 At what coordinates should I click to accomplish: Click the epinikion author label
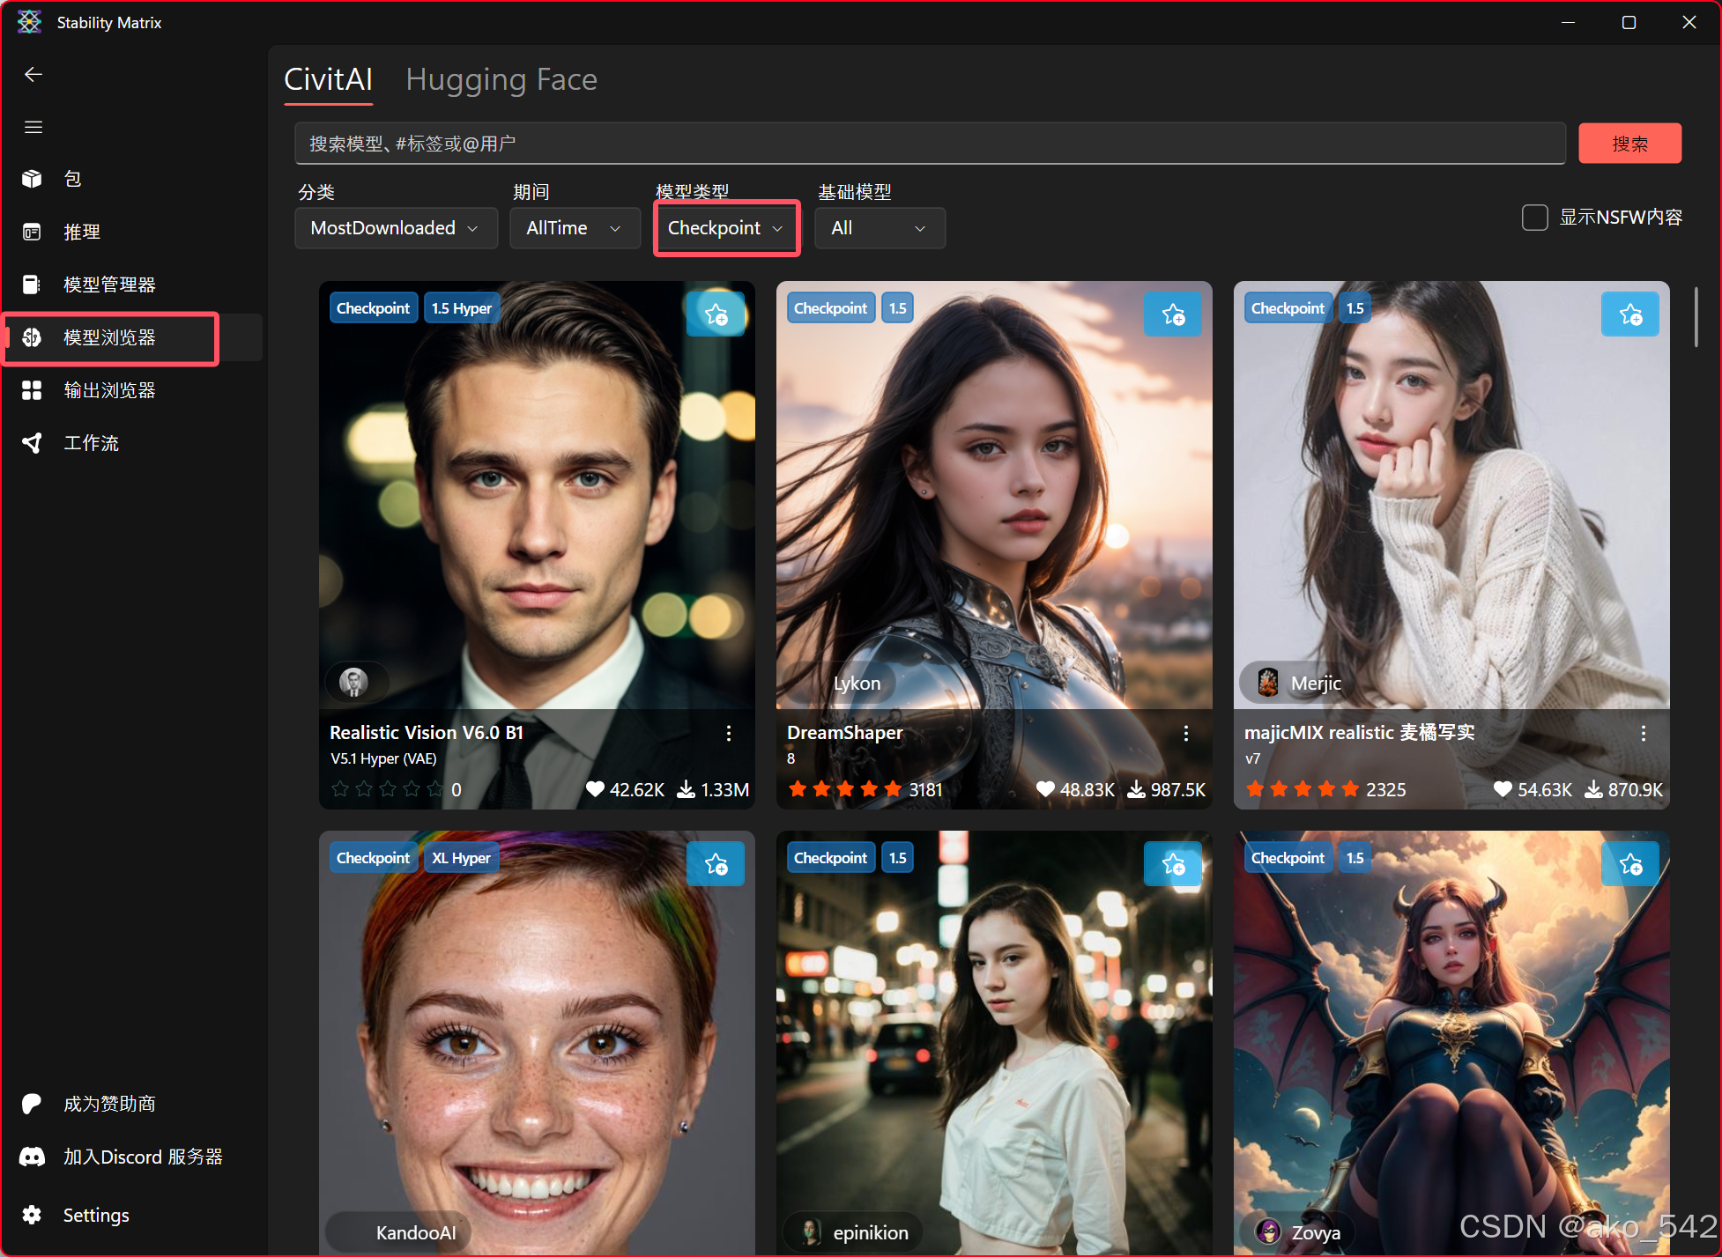[x=871, y=1232]
